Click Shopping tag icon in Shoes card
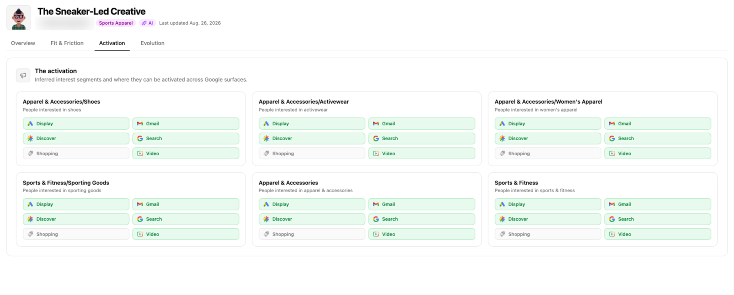The height and width of the screenshot is (295, 734). 30,154
